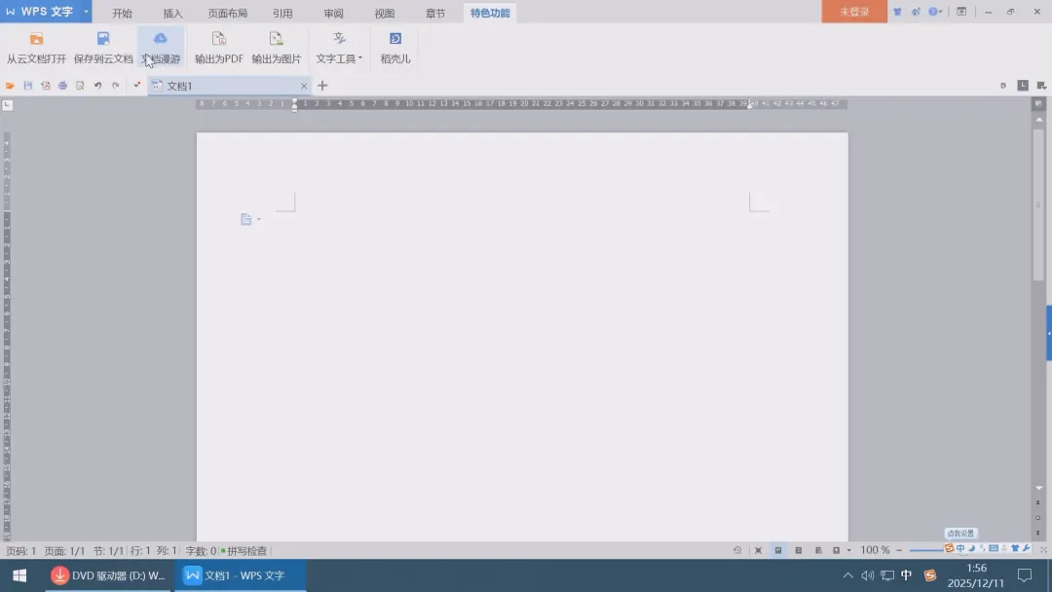Image resolution: width=1052 pixels, height=592 pixels.
Task: Open the paste options icon on the page
Action: [249, 219]
